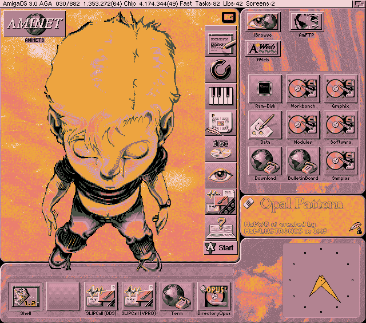Open the Graphix drive icon

tap(341, 89)
